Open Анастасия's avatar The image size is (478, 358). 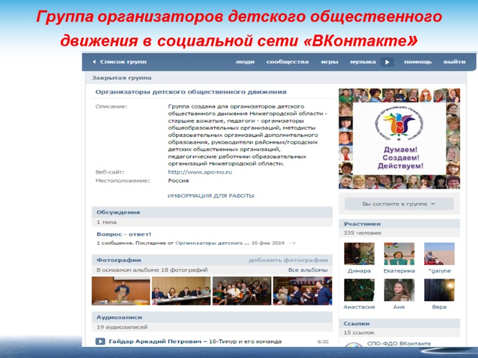point(359,290)
